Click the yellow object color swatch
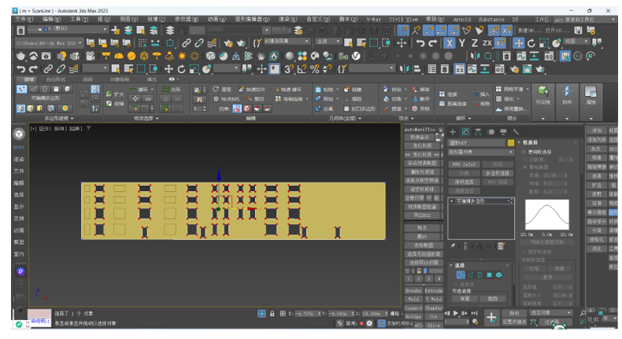The image size is (622, 339). 510,143
